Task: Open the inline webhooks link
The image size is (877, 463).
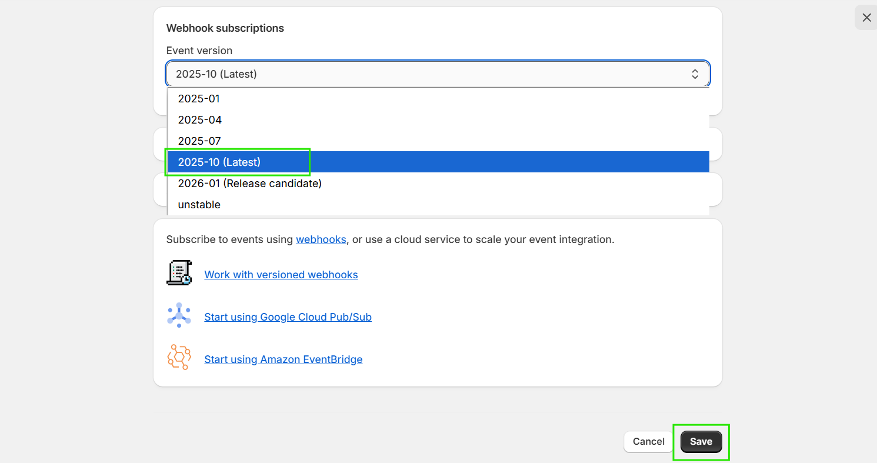Action: [x=321, y=239]
